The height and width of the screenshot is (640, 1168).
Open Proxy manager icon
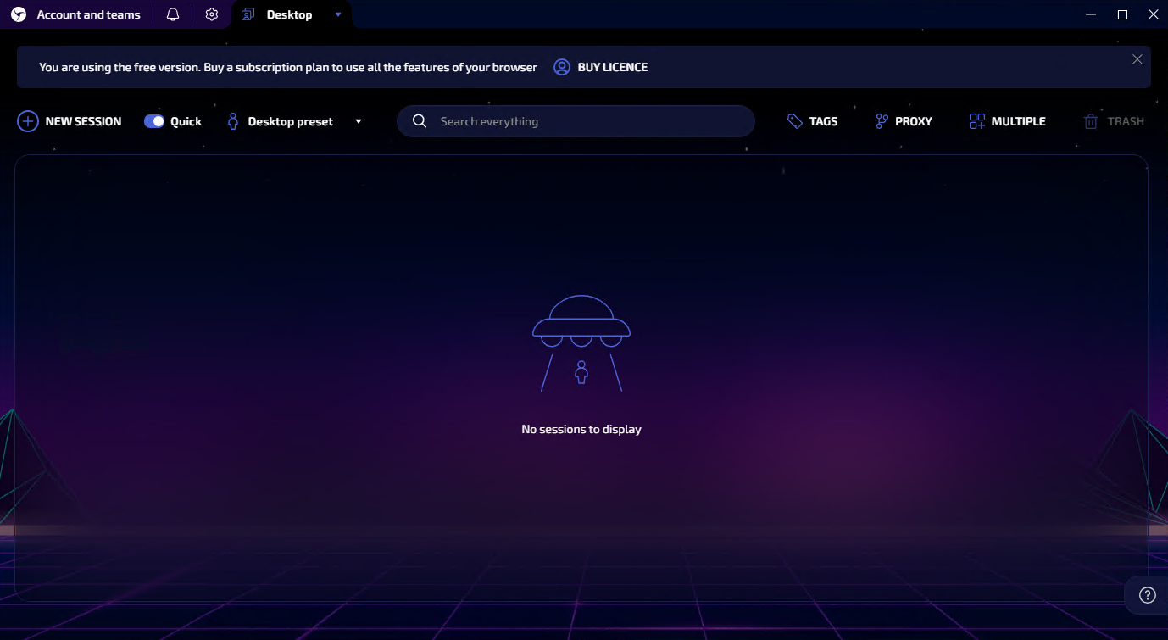[x=882, y=121]
